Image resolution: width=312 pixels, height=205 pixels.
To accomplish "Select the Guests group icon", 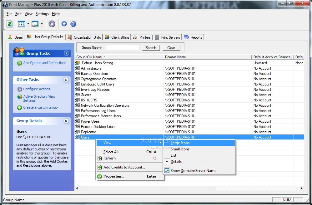I will coord(78,95).
